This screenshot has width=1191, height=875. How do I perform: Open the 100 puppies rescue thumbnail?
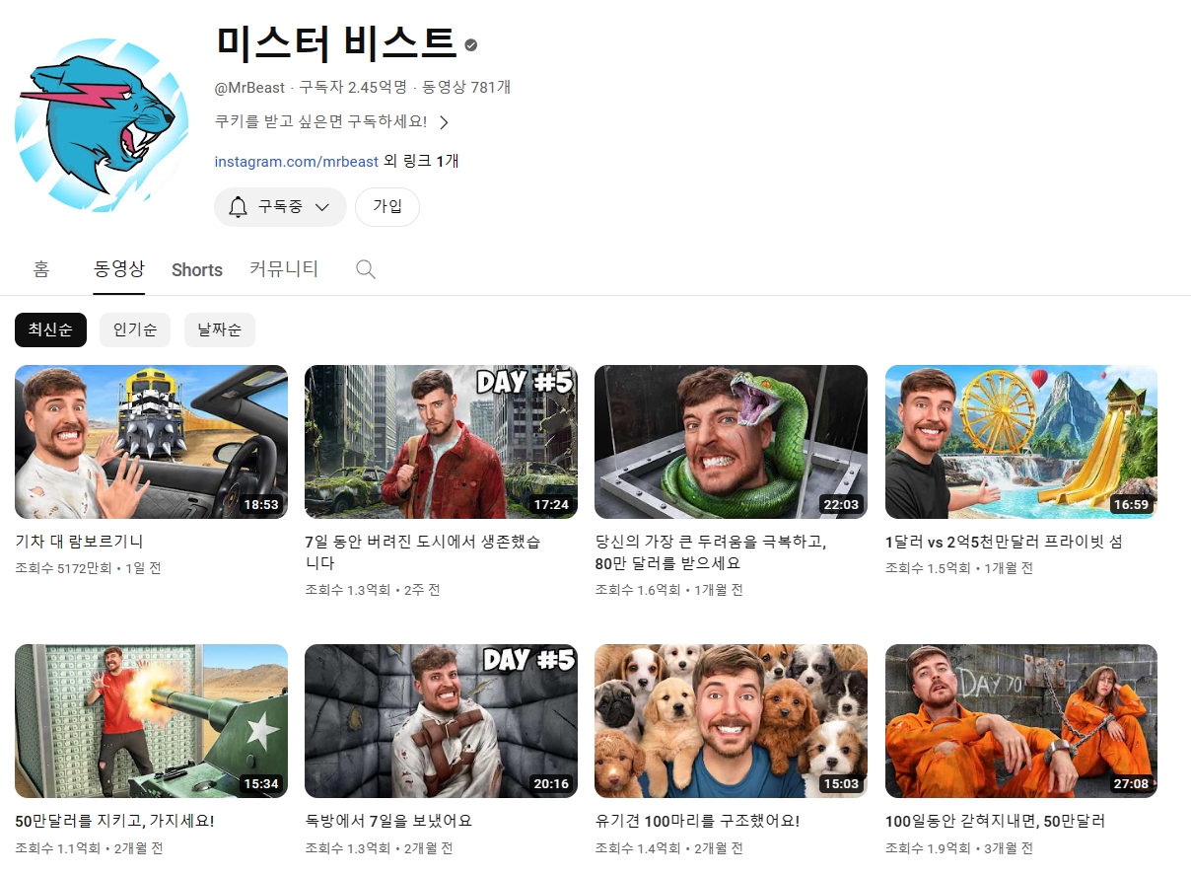click(x=731, y=721)
